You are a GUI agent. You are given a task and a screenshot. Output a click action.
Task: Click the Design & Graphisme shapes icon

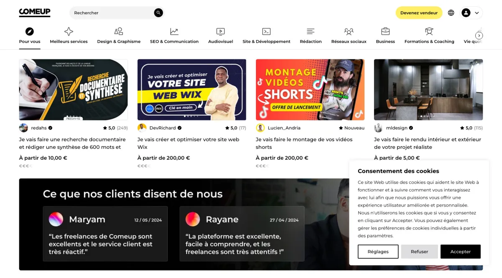click(x=119, y=31)
